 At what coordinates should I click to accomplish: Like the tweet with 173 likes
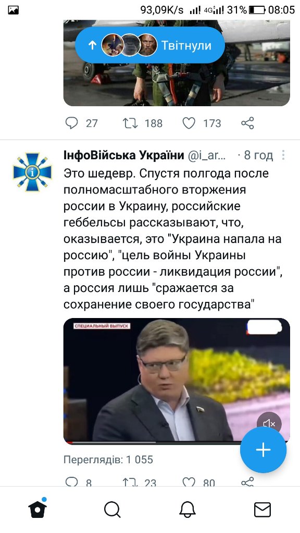189,123
